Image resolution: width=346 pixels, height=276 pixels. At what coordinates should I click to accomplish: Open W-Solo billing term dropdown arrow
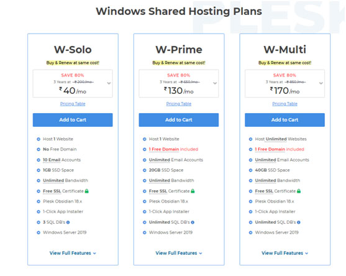point(109,83)
